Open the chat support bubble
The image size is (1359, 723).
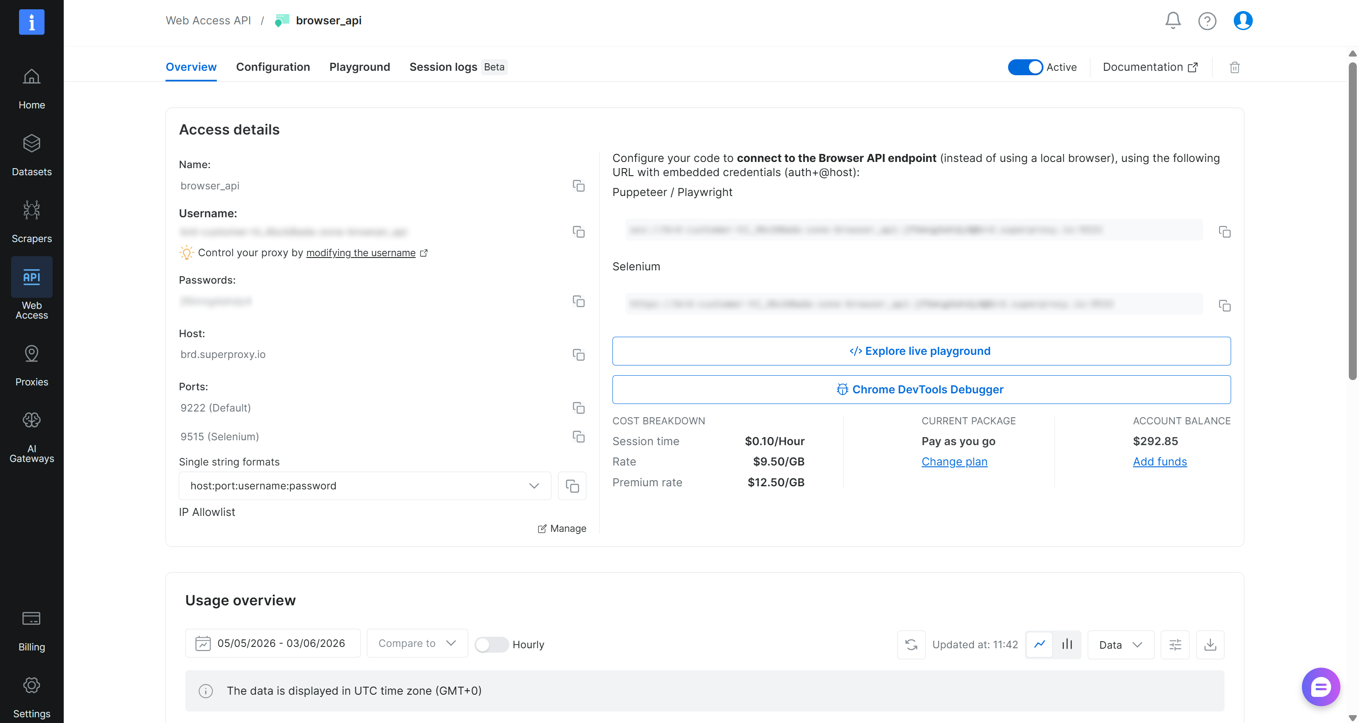coord(1321,687)
